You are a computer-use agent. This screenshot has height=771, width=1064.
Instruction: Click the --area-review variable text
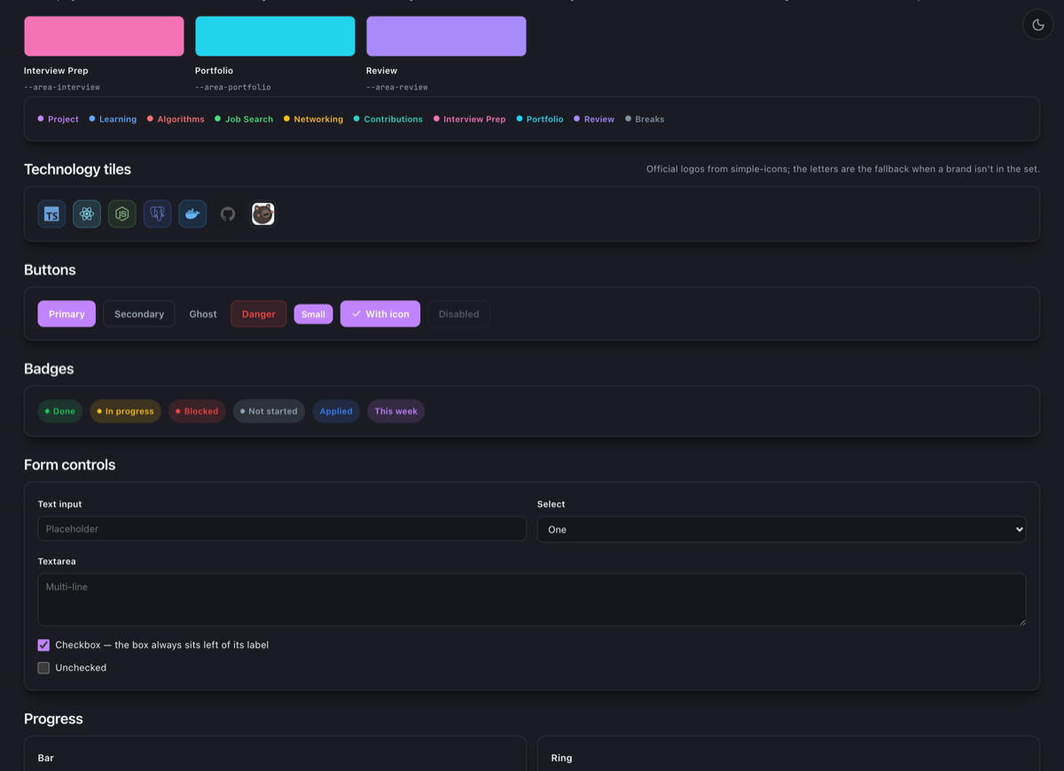pyautogui.click(x=397, y=87)
